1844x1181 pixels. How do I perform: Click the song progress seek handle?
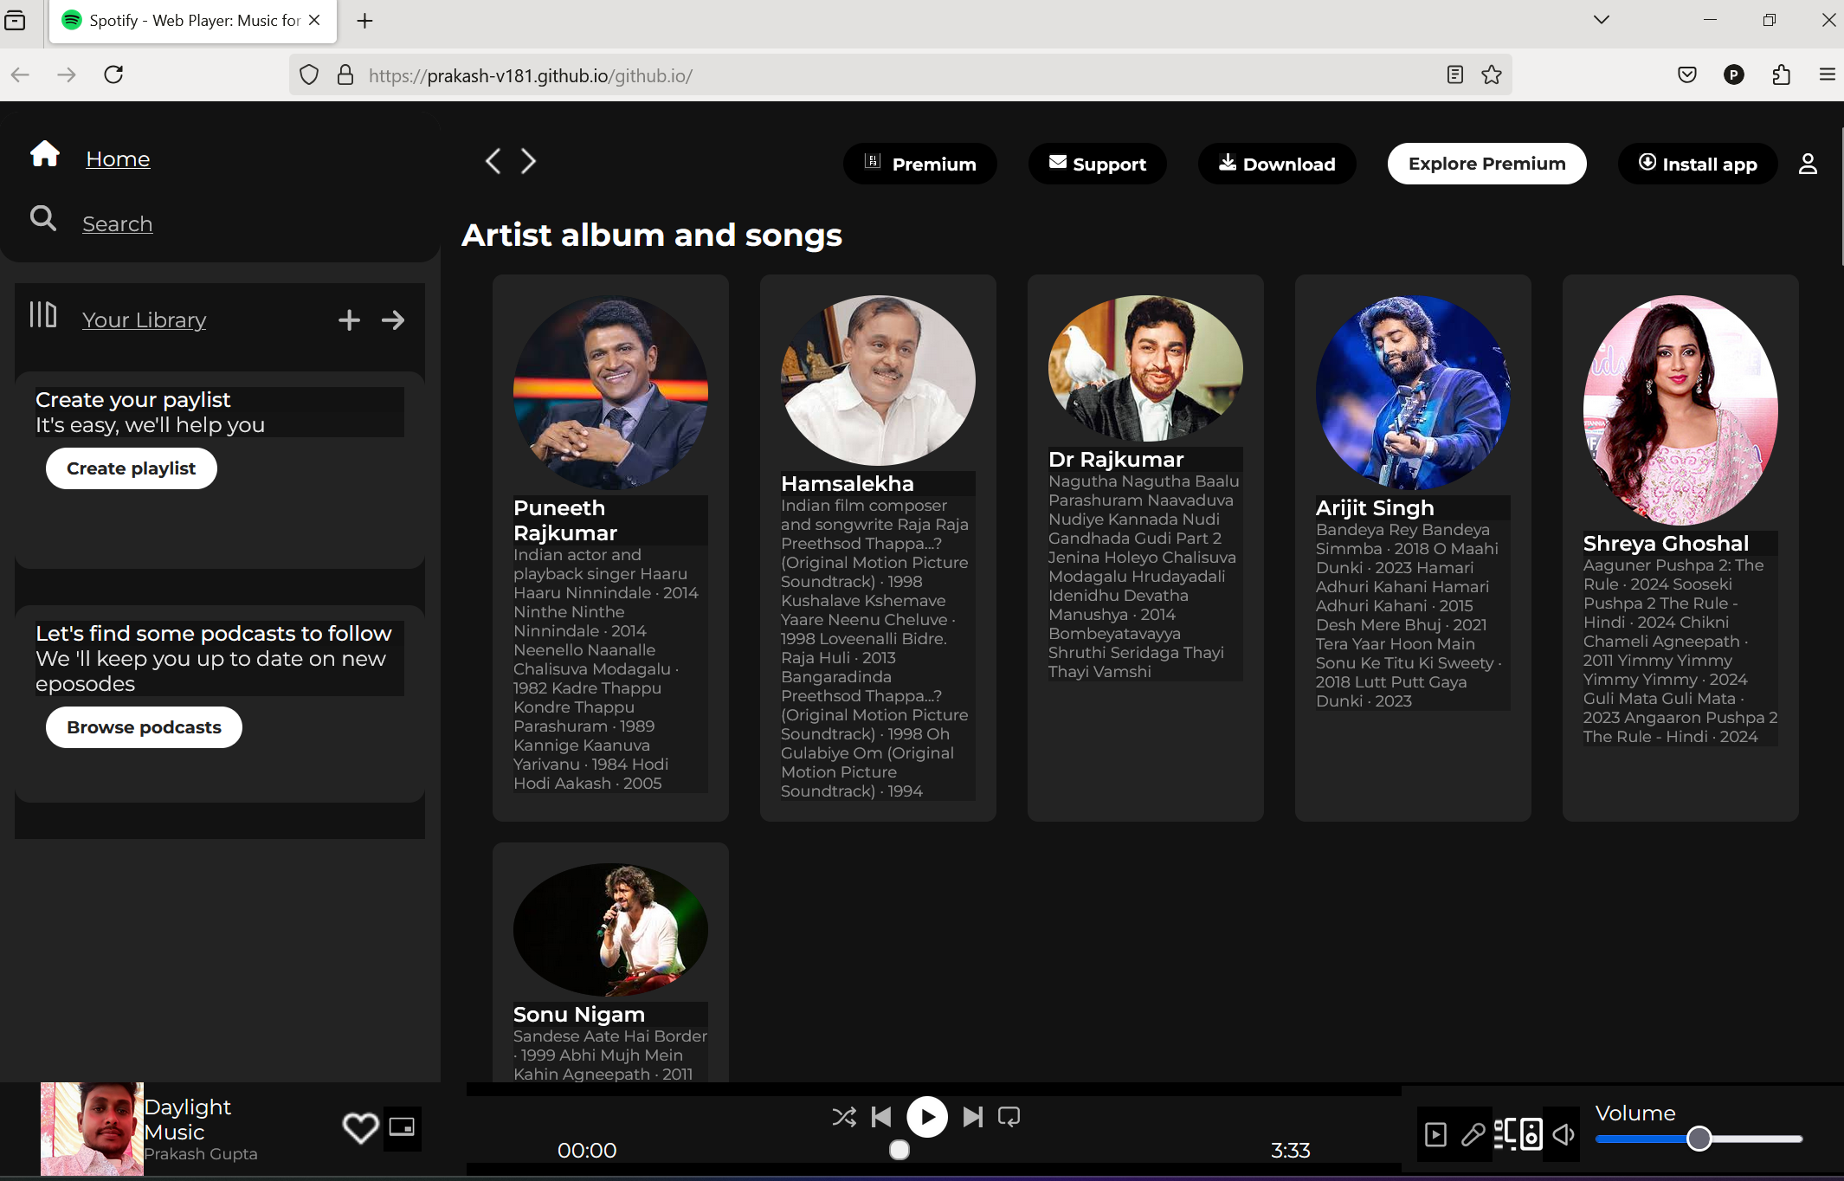coord(900,1150)
